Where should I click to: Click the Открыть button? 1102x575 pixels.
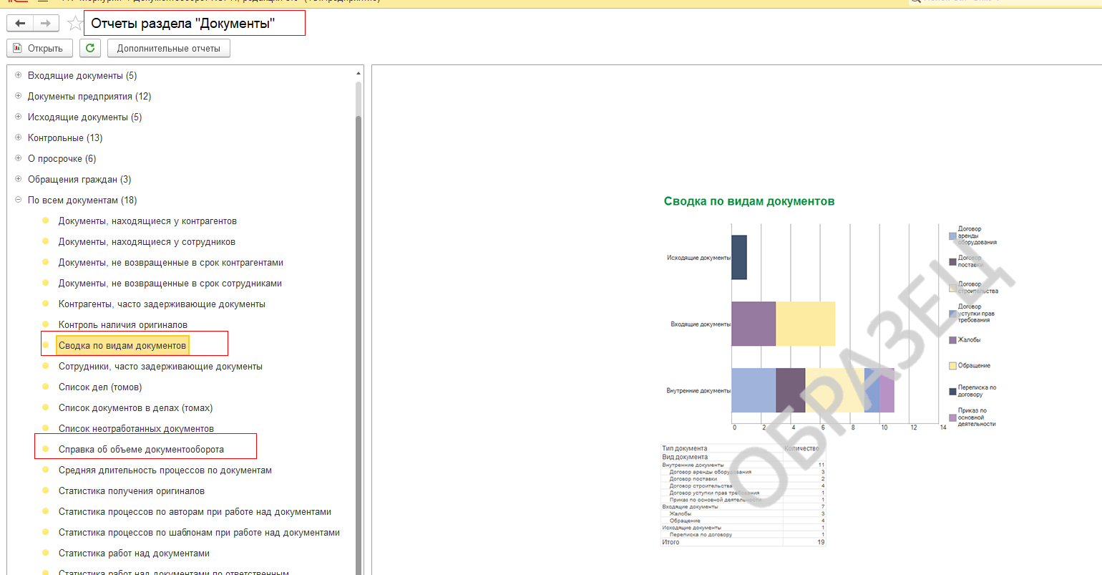[39, 49]
